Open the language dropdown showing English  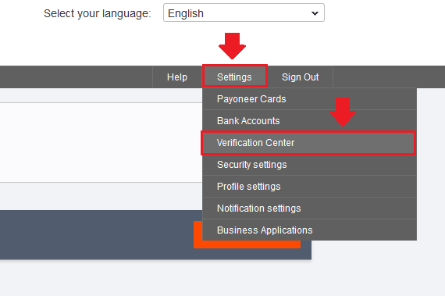coord(244,12)
